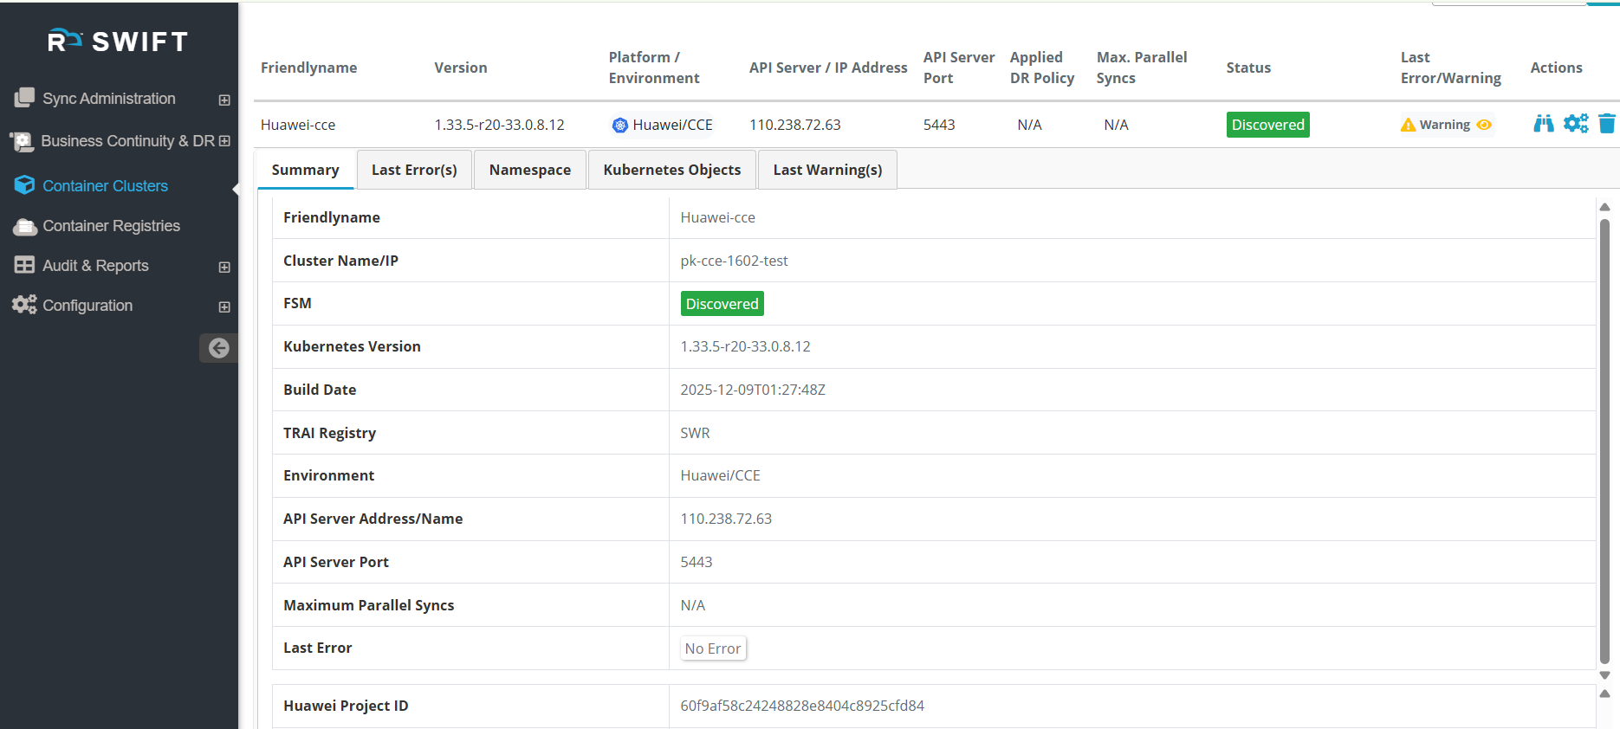
Task: Click the SWR registry value
Action: [695, 433]
